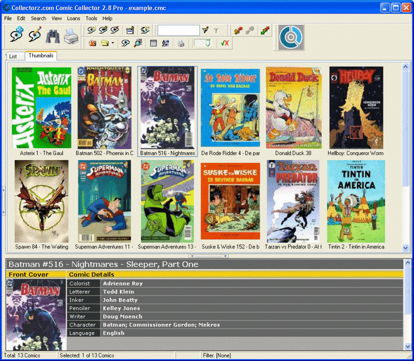Apply the quick filter funnel icon
This screenshot has width=414, height=361.
coord(205,30)
